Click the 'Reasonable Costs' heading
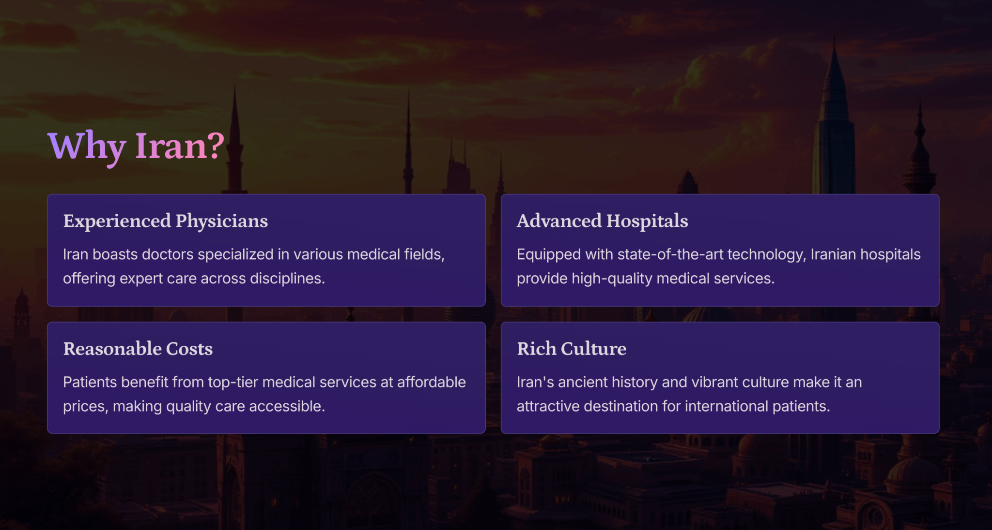This screenshot has width=992, height=530. [138, 349]
